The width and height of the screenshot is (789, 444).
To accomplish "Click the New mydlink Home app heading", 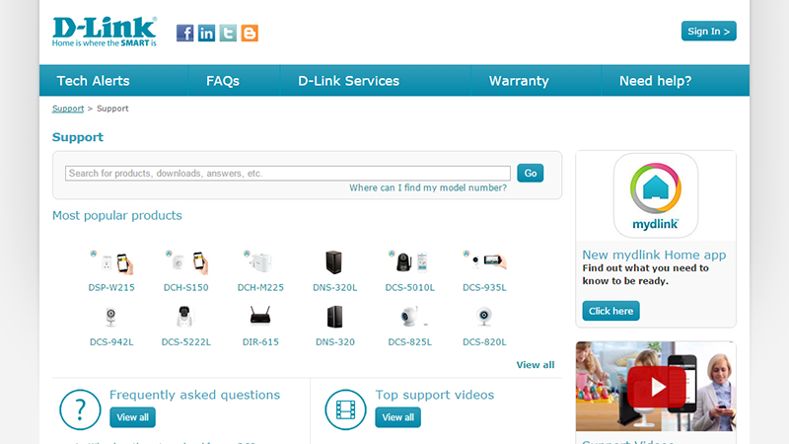I will tap(654, 255).
